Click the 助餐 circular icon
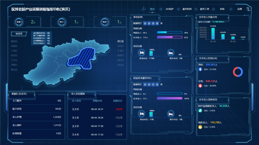 tap(19, 22)
